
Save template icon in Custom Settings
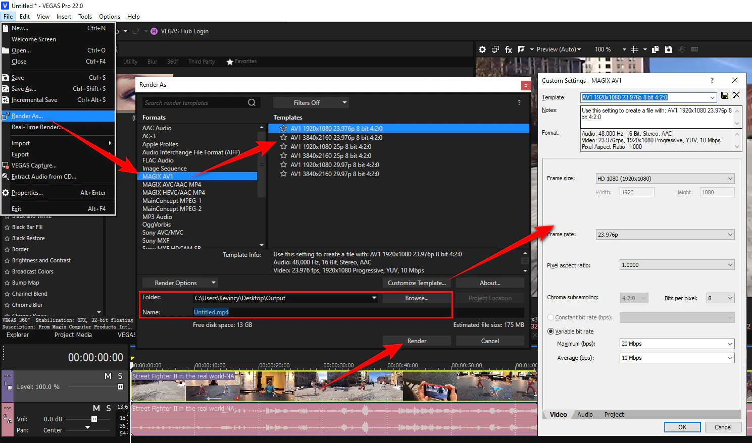coord(725,95)
